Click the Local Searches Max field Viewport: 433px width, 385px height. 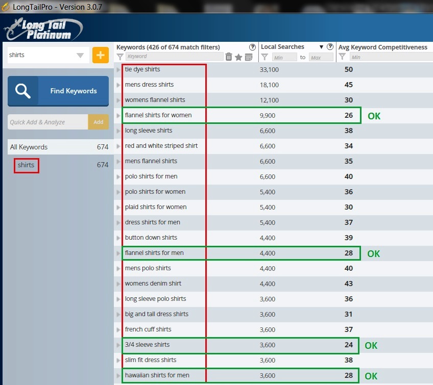(321, 57)
